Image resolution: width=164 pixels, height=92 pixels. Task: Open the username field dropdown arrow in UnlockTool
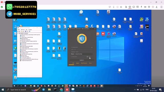coord(92,48)
